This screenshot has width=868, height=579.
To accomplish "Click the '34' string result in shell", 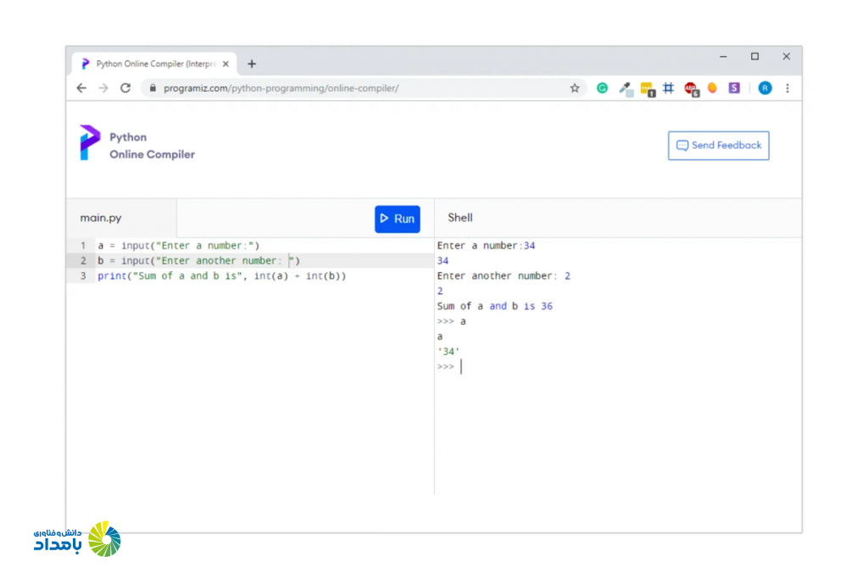I will (448, 352).
